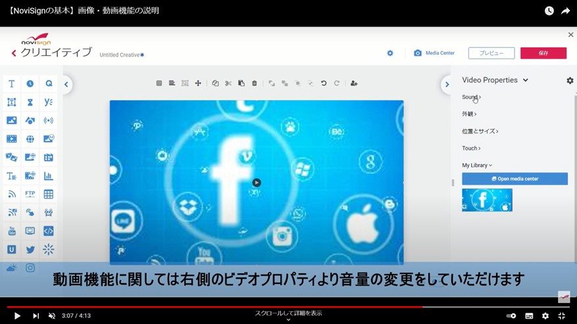The image size is (577, 324).
Task: Add the Clock widget
Action: (30, 84)
